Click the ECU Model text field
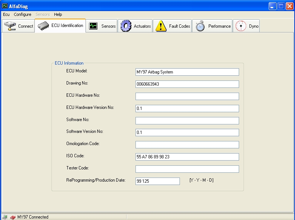 pos(187,72)
